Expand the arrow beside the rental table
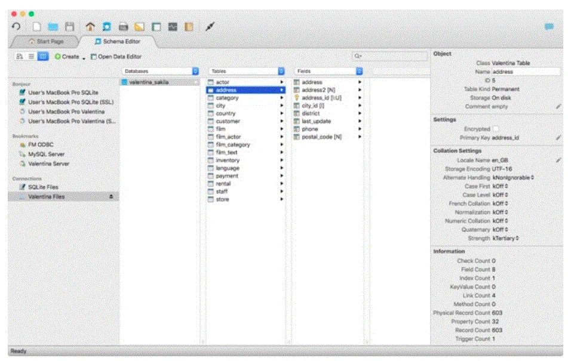The width and height of the screenshot is (568, 361). (x=281, y=184)
